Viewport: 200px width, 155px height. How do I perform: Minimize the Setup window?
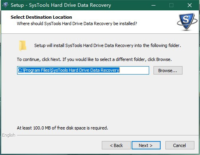click(153, 5)
